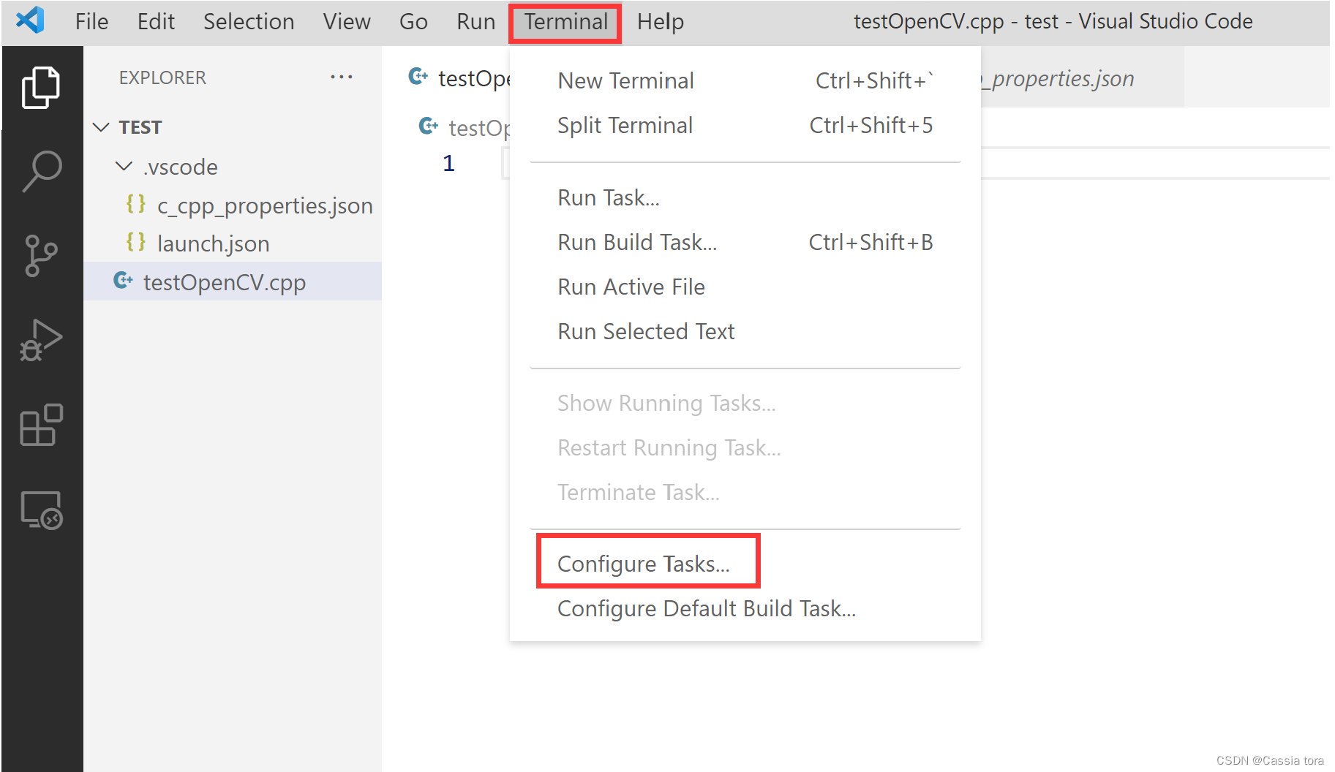
Task: Switch to the c_cpp_properties.json editor tab
Action: coord(1083,77)
